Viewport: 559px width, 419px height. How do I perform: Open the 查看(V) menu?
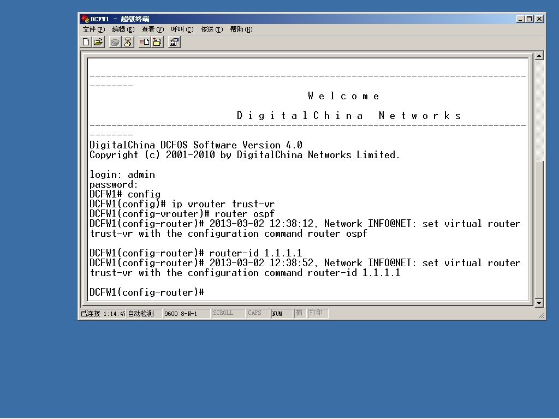coord(153,29)
